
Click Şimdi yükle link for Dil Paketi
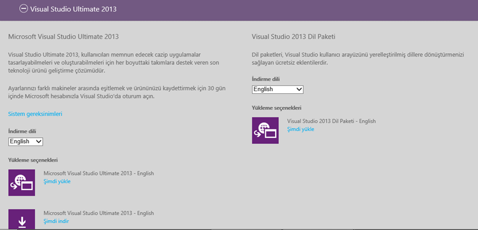[300, 130]
